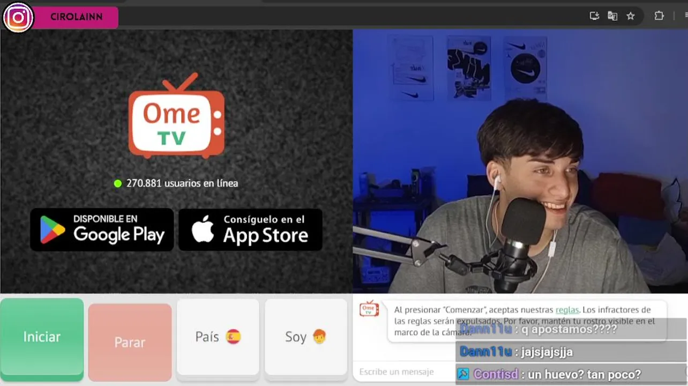The width and height of the screenshot is (688, 386).
Task: Click the streamer webcam video
Action: [x=520, y=161]
